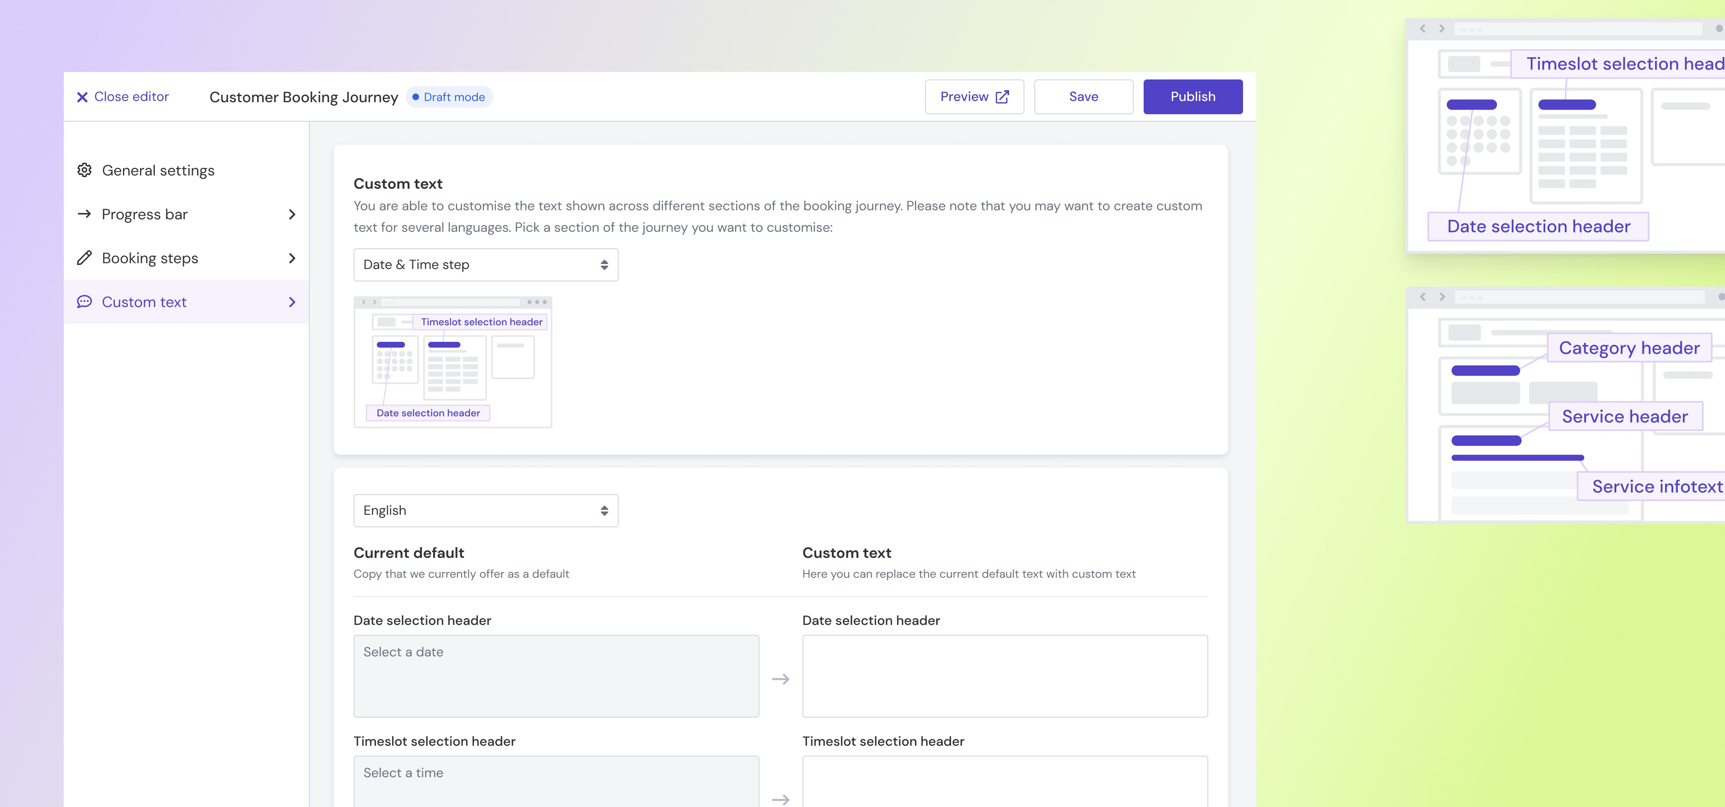Open the General settings menu item
The image size is (1725, 807).
pos(158,171)
